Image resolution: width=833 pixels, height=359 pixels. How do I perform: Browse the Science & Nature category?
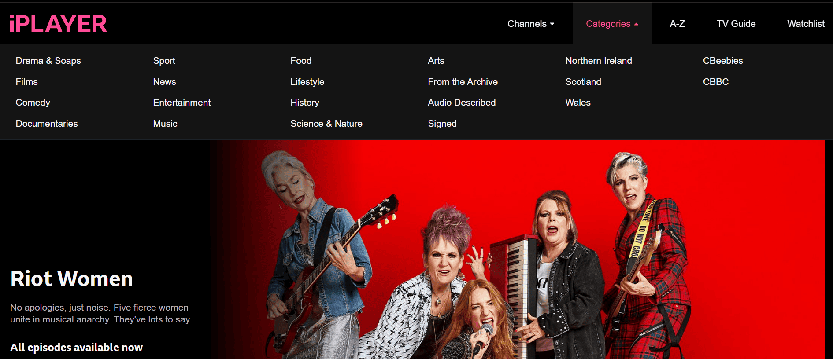[x=326, y=124]
